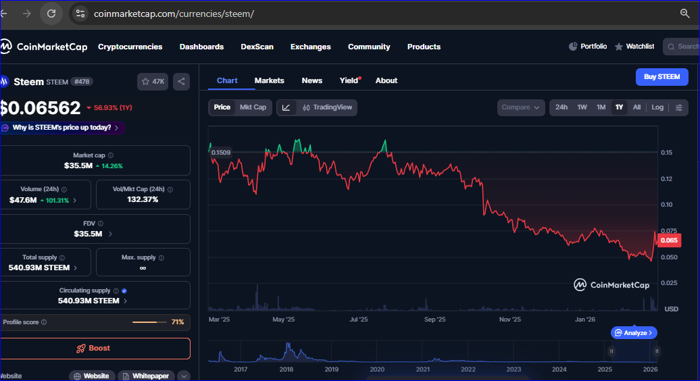
Task: Switch to the About tab
Action: coord(386,81)
